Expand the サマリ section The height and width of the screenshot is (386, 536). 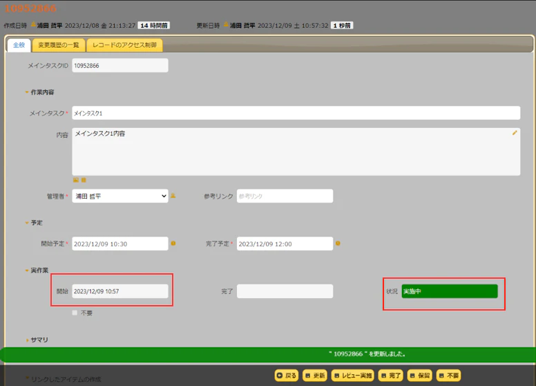[x=37, y=340]
